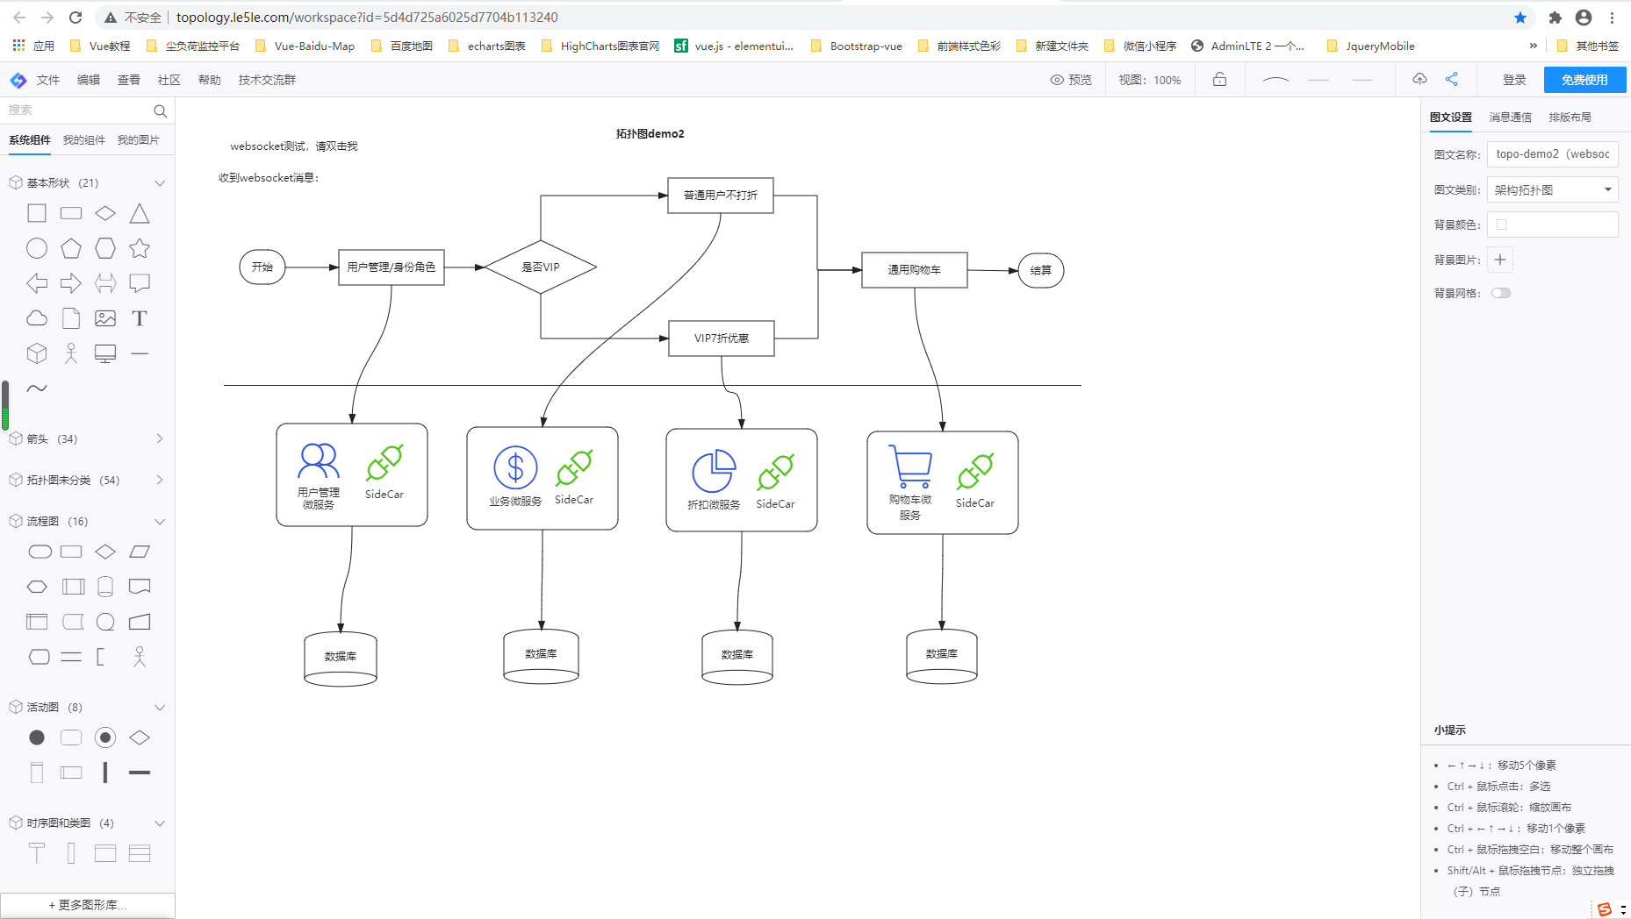1631x919 pixels.
Task: Click the 图文名称 input field
Action: [1552, 153]
